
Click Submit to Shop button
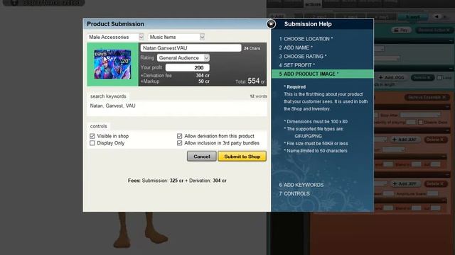pos(242,157)
